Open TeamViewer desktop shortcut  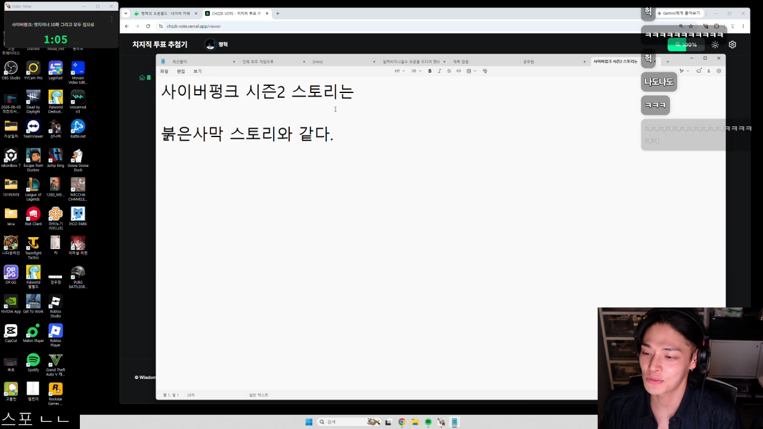pyautogui.click(x=33, y=129)
